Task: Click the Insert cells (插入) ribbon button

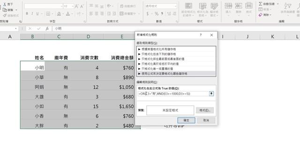Action: pyautogui.click(x=228, y=9)
